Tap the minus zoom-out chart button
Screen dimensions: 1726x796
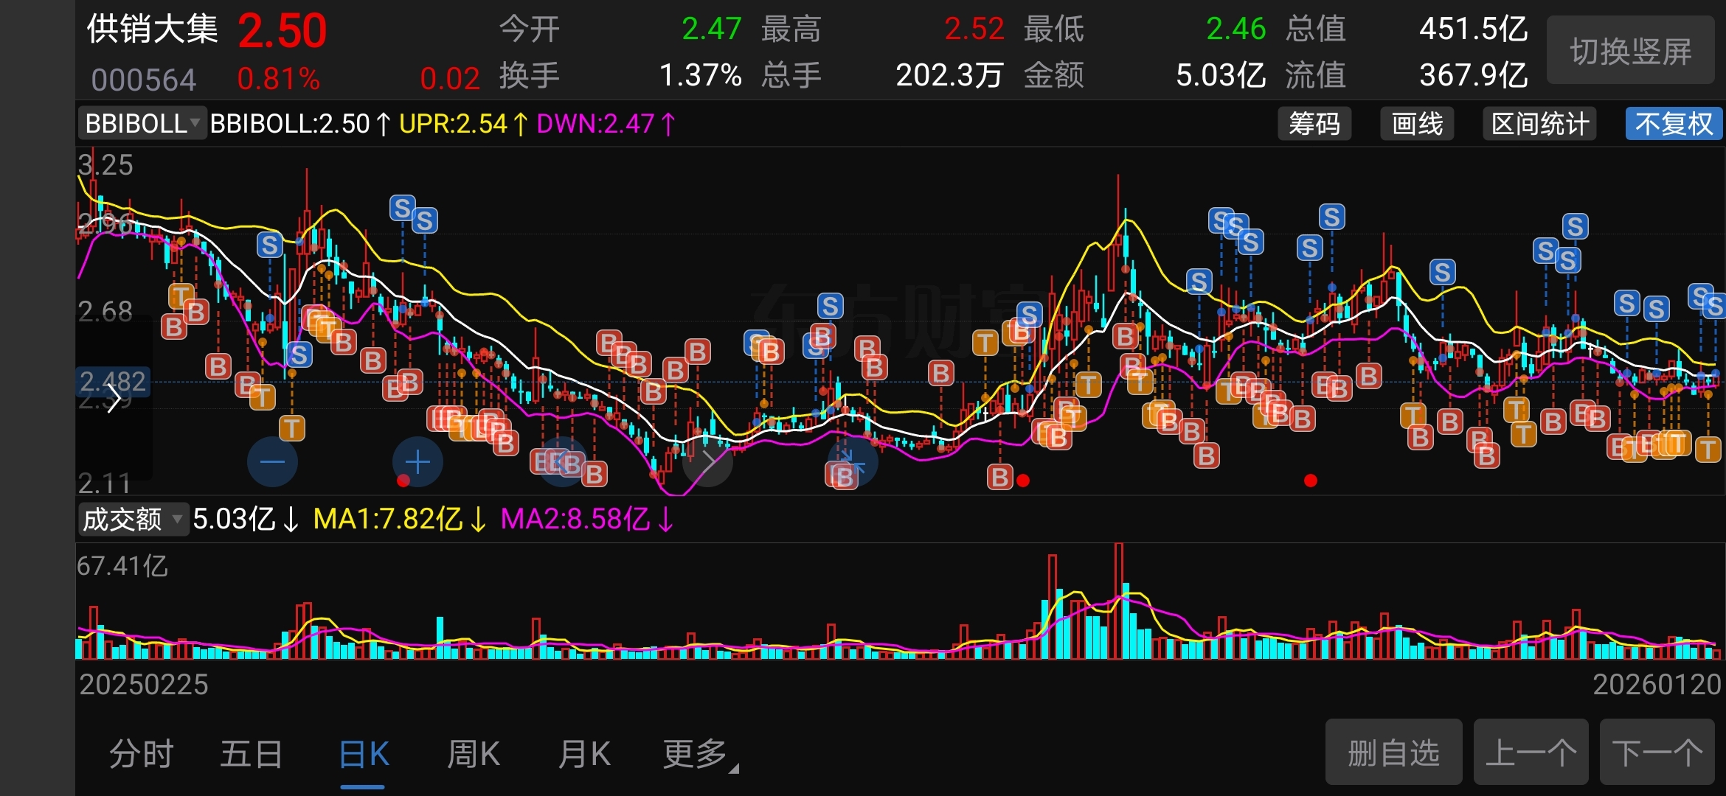tap(272, 462)
